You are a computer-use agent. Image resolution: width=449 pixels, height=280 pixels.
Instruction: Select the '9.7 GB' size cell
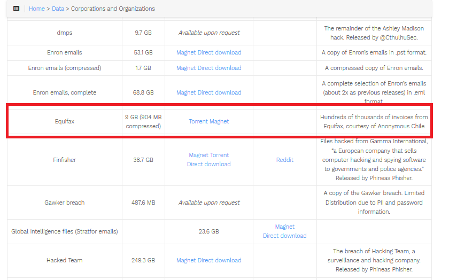pos(143,33)
